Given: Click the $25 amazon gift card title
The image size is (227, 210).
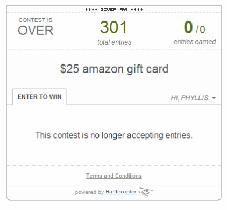Looking at the screenshot, I should click(114, 69).
